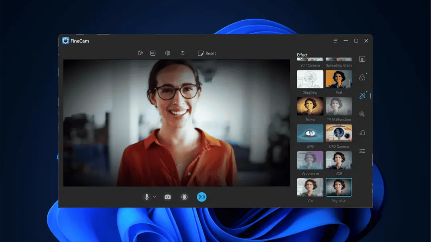Click the "FineCam" title text
Image resolution: width=431 pixels, height=242 pixels.
[80, 41]
